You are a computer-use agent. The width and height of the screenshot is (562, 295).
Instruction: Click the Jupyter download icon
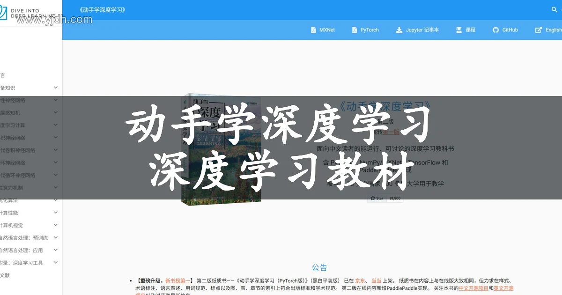coord(399,30)
